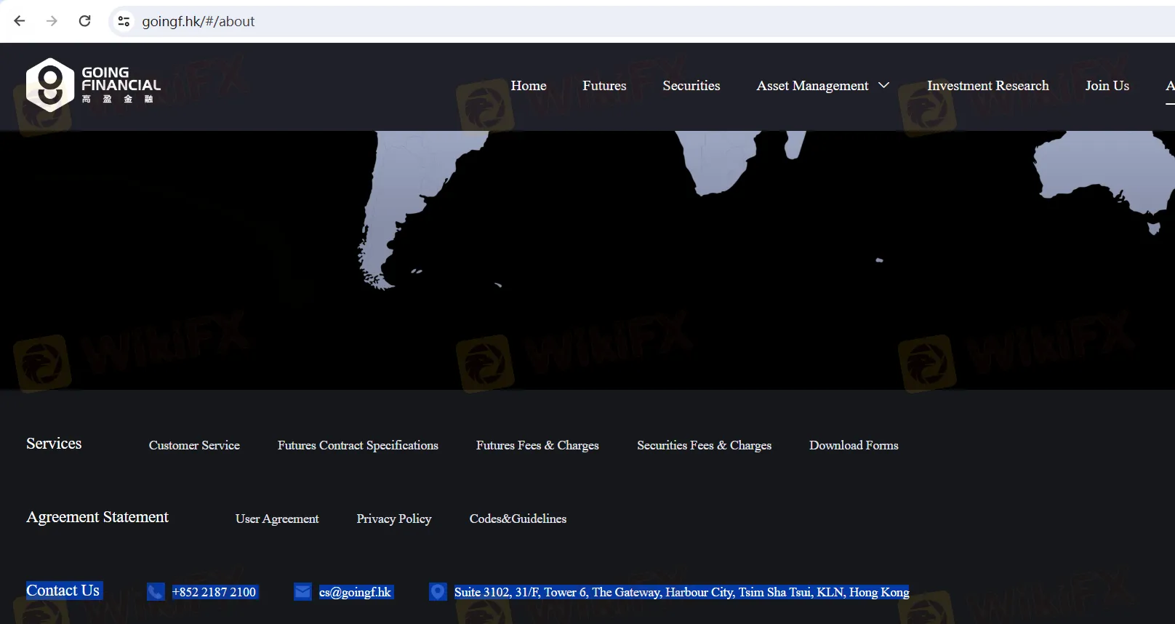Click the email envelope icon

[x=302, y=592]
